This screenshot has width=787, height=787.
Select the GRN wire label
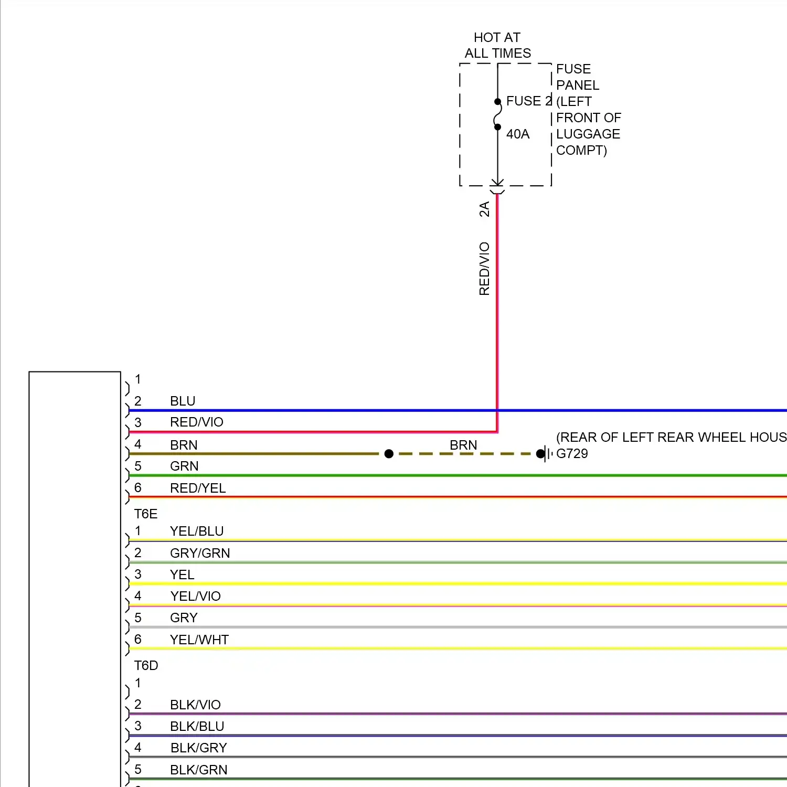pos(184,466)
